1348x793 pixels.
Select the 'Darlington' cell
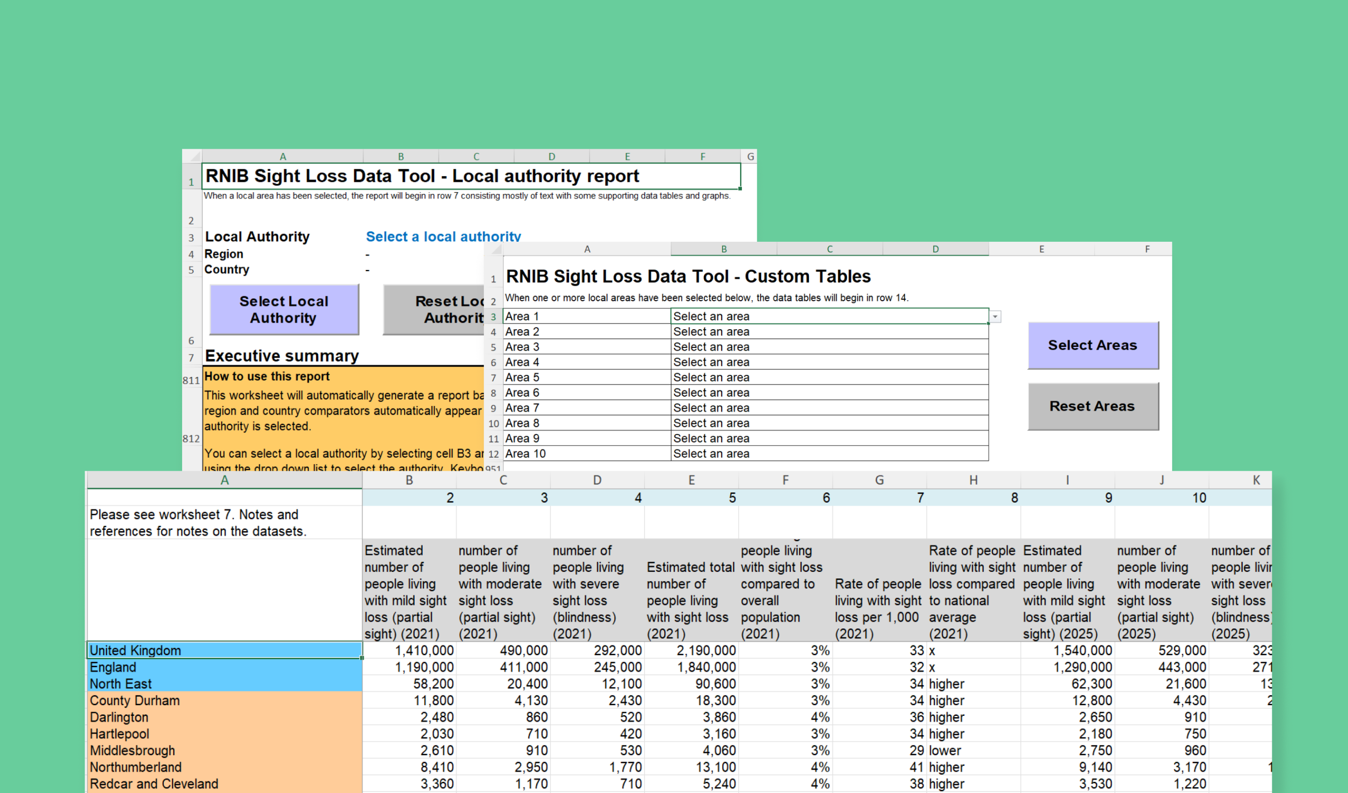click(225, 717)
